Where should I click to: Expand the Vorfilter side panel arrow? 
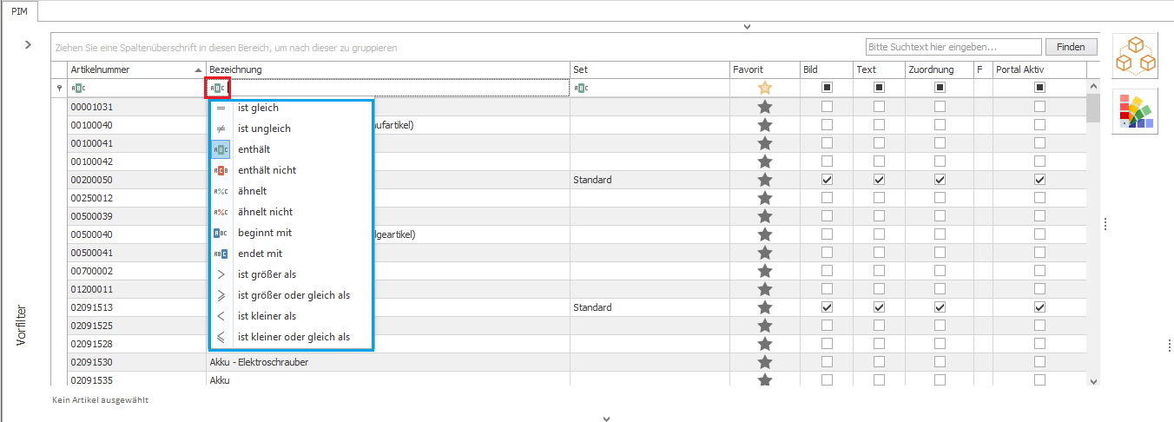[x=28, y=44]
